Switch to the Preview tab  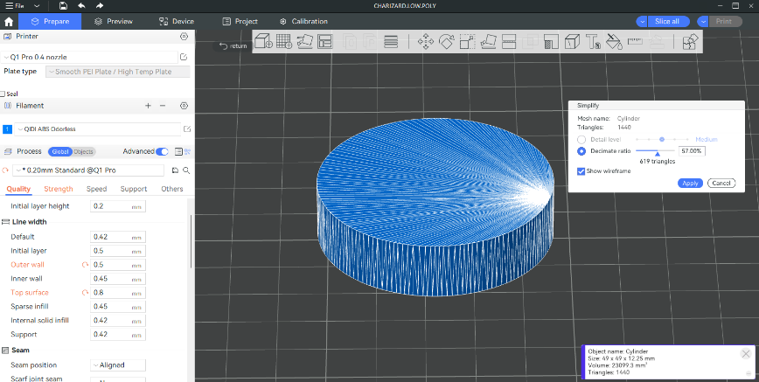click(x=113, y=21)
